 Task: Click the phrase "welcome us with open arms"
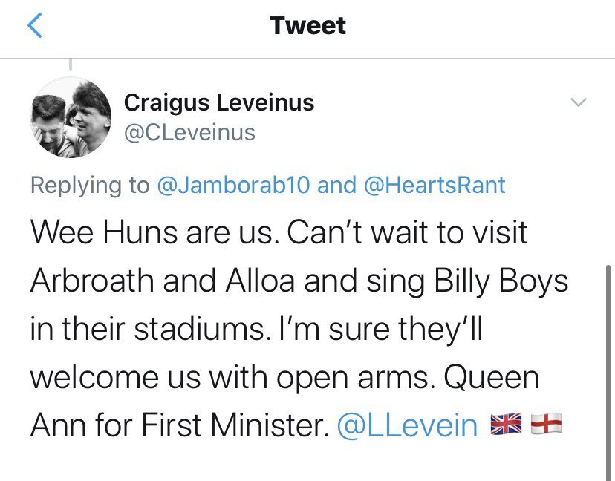point(230,378)
